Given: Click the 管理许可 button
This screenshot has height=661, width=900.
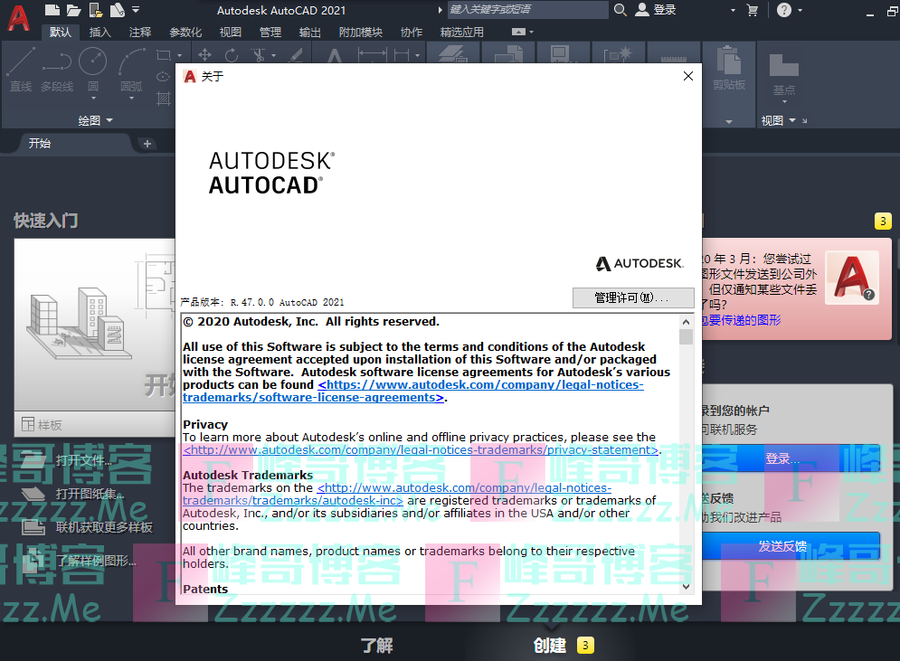Looking at the screenshot, I should coord(633,297).
